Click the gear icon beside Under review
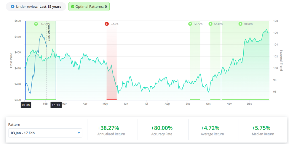289x144 pixels. coord(12,7)
